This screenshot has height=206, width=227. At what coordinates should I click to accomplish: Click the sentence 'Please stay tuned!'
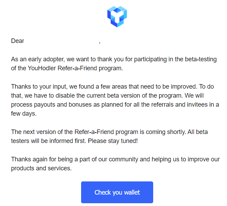[x=113, y=141]
